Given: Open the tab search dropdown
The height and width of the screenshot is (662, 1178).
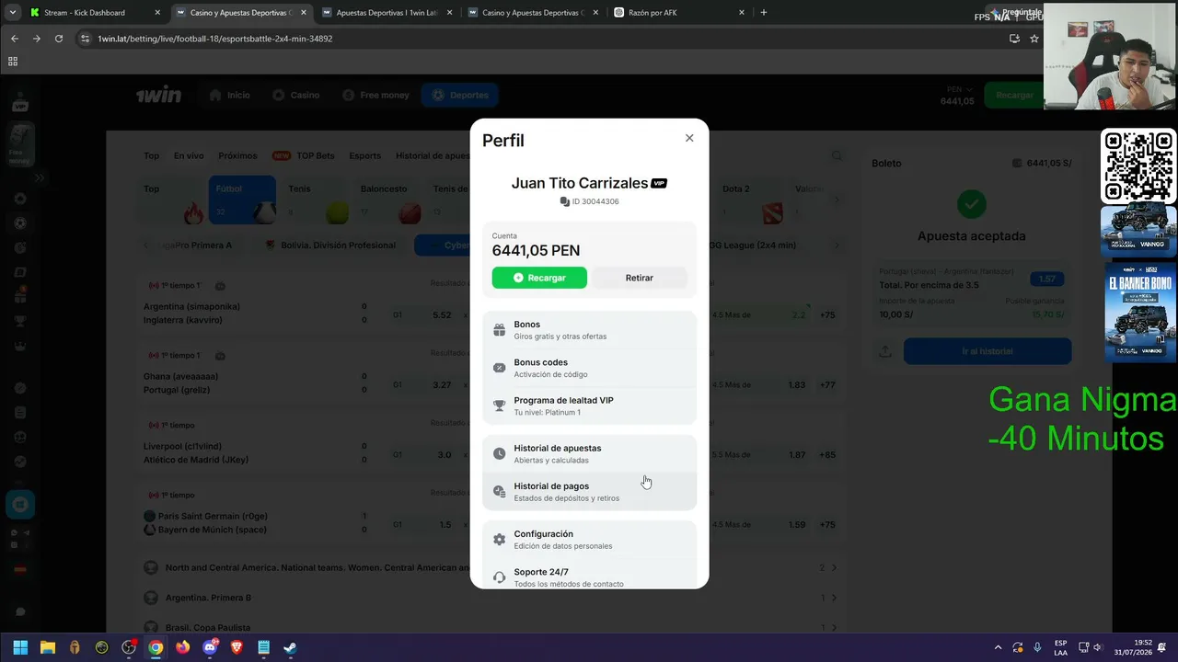Looking at the screenshot, I should tap(12, 13).
